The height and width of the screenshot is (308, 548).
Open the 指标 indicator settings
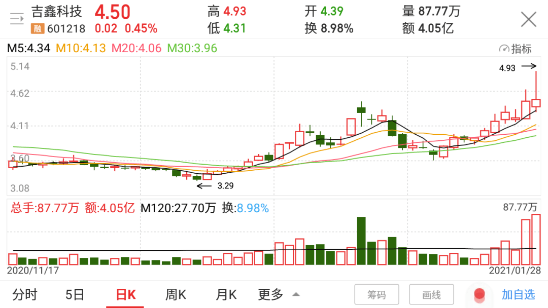pyautogui.click(x=516, y=49)
